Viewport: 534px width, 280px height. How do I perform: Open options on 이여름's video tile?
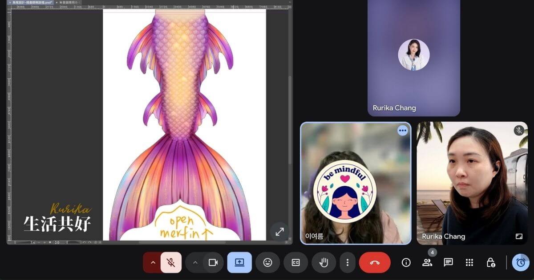(x=403, y=130)
